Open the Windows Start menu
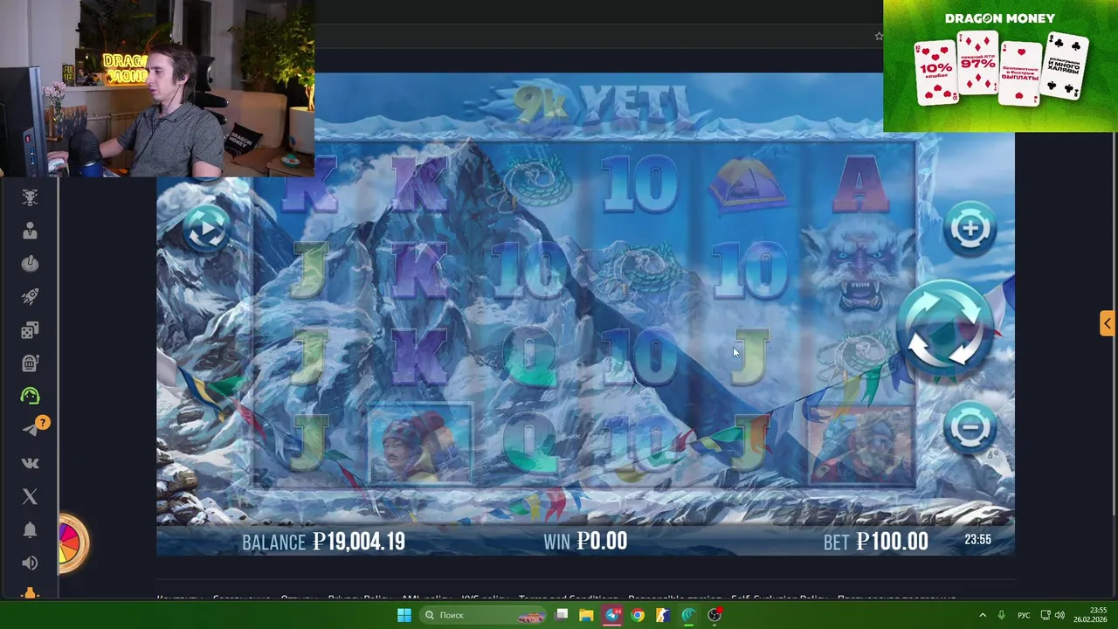Viewport: 1118px width, 629px height. point(404,615)
